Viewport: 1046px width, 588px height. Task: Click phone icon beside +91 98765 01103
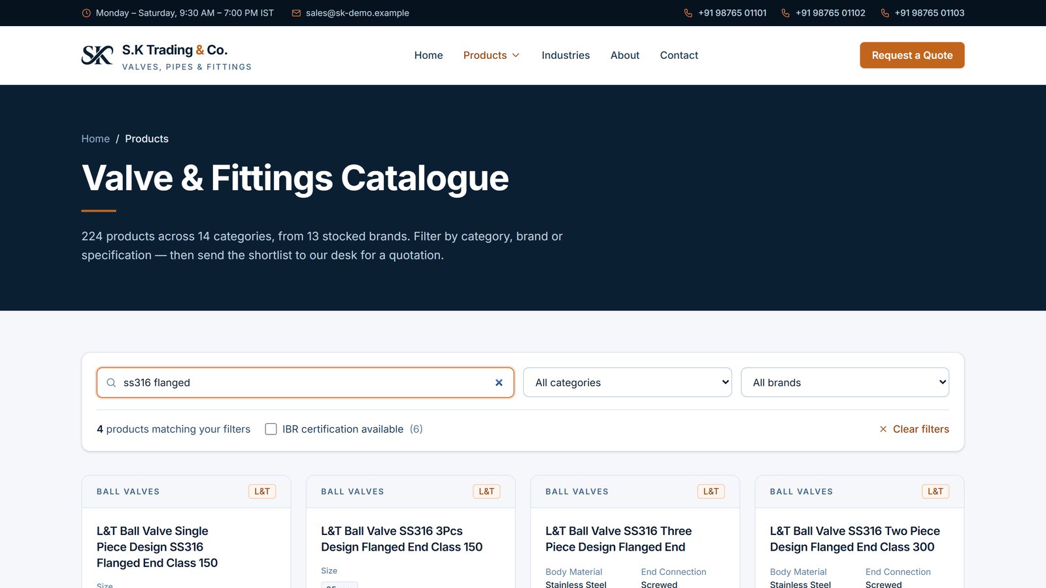click(885, 13)
